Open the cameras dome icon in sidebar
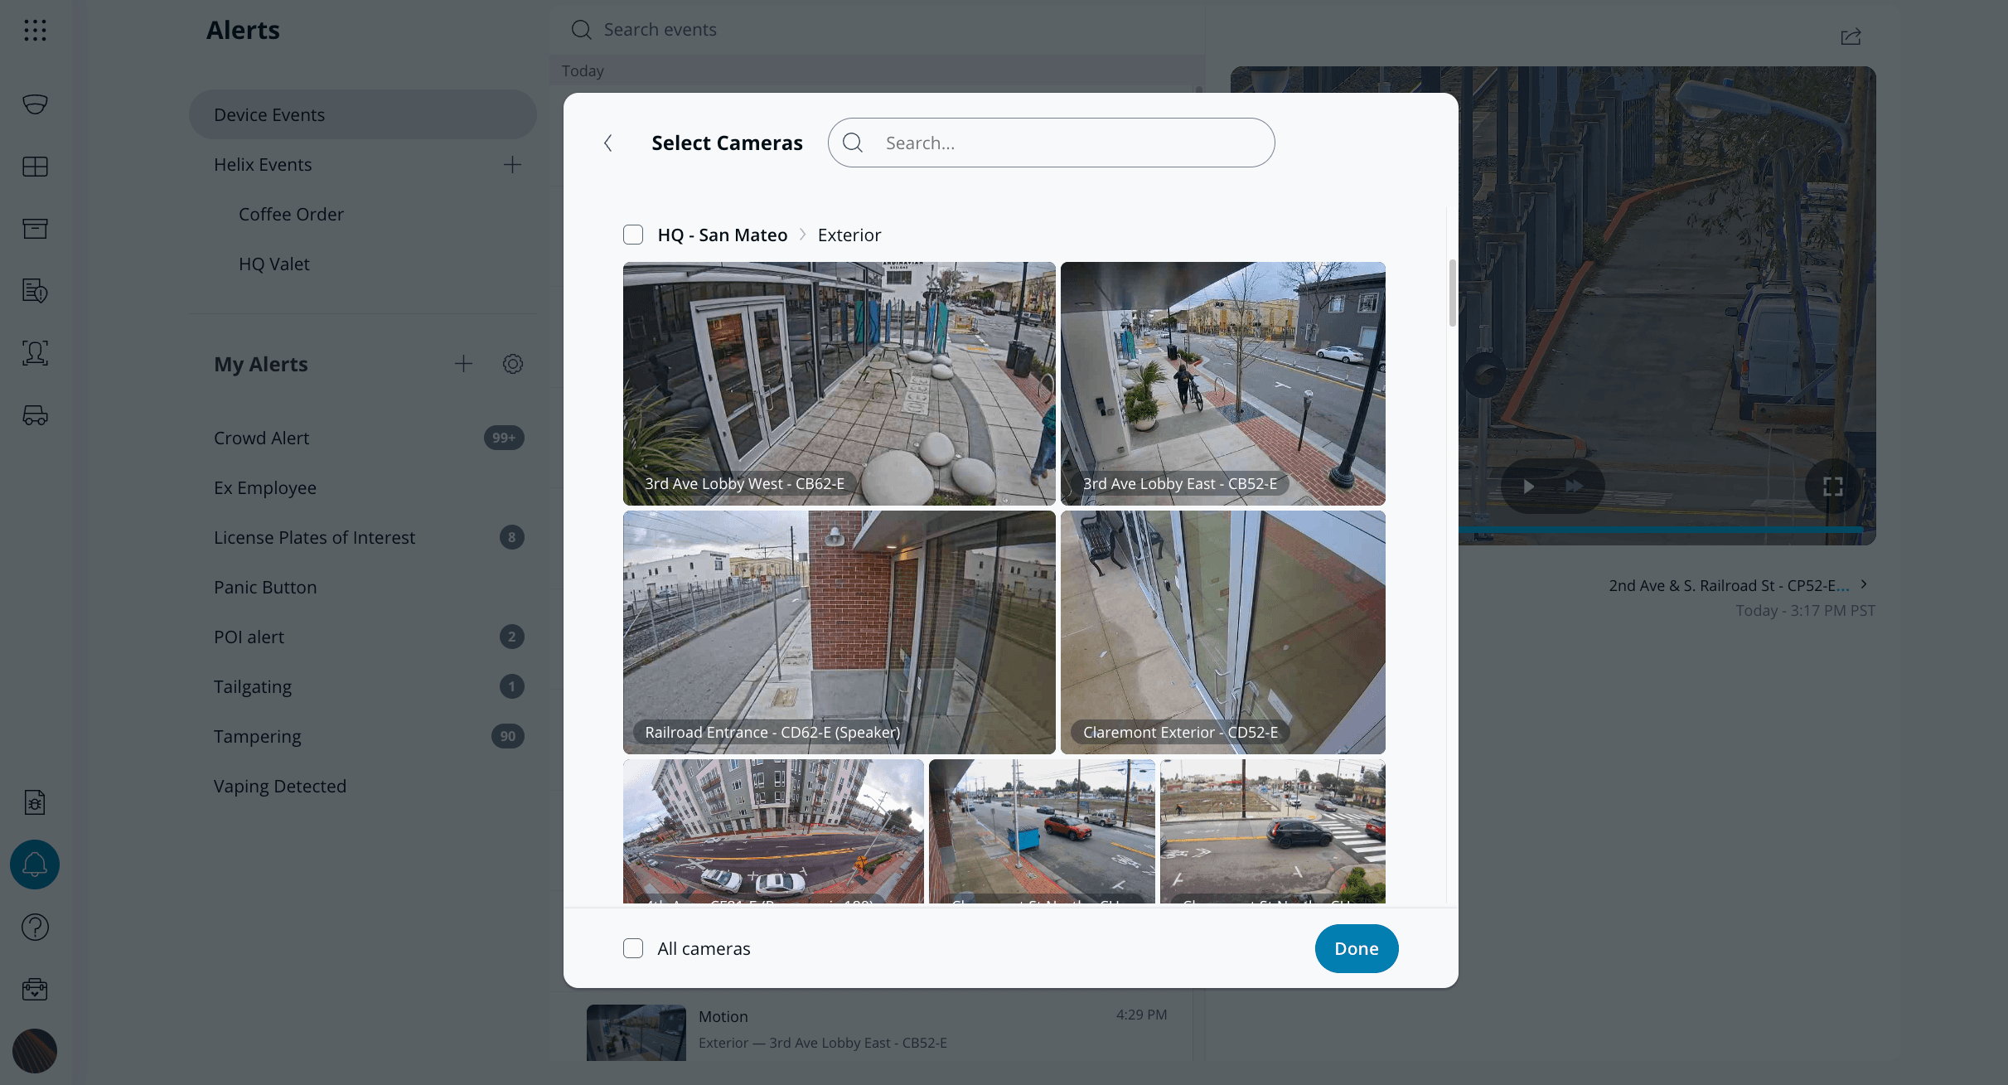2008x1085 pixels. tap(35, 104)
